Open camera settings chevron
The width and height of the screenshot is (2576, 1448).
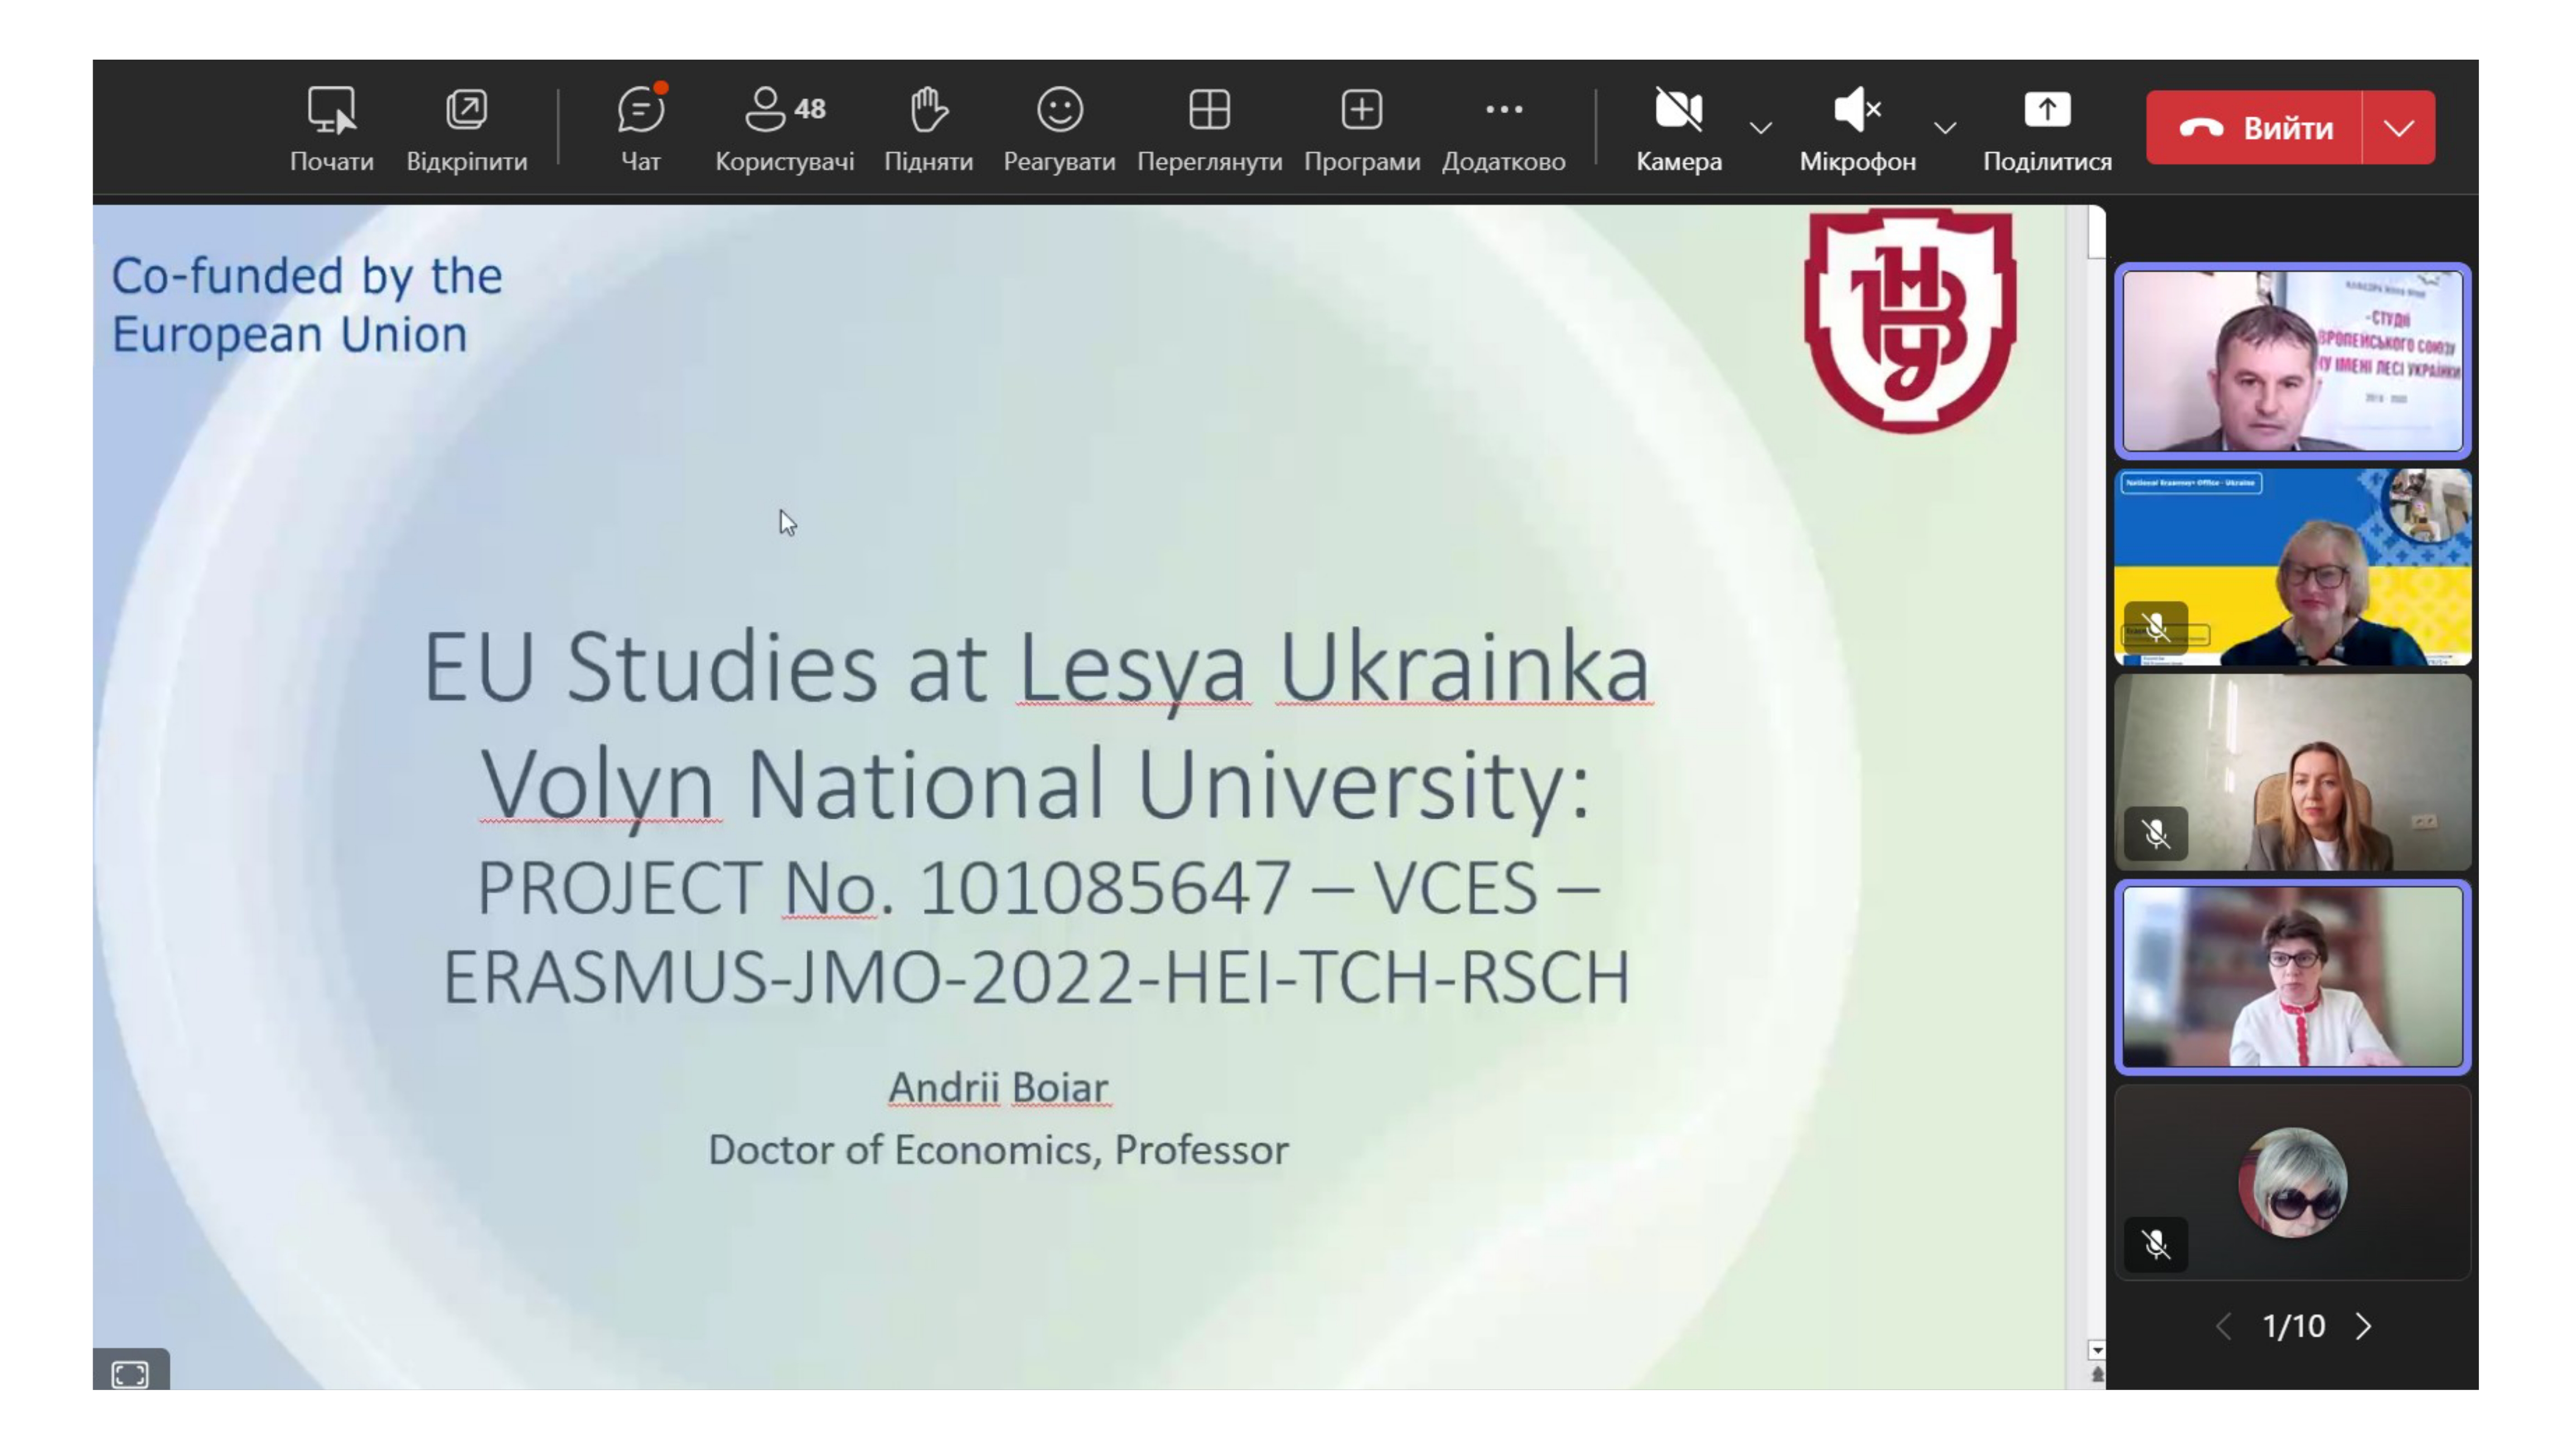click(x=1760, y=127)
